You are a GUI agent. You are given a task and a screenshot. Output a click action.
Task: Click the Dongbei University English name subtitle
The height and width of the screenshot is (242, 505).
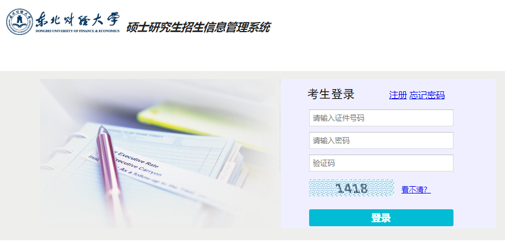click(x=78, y=31)
